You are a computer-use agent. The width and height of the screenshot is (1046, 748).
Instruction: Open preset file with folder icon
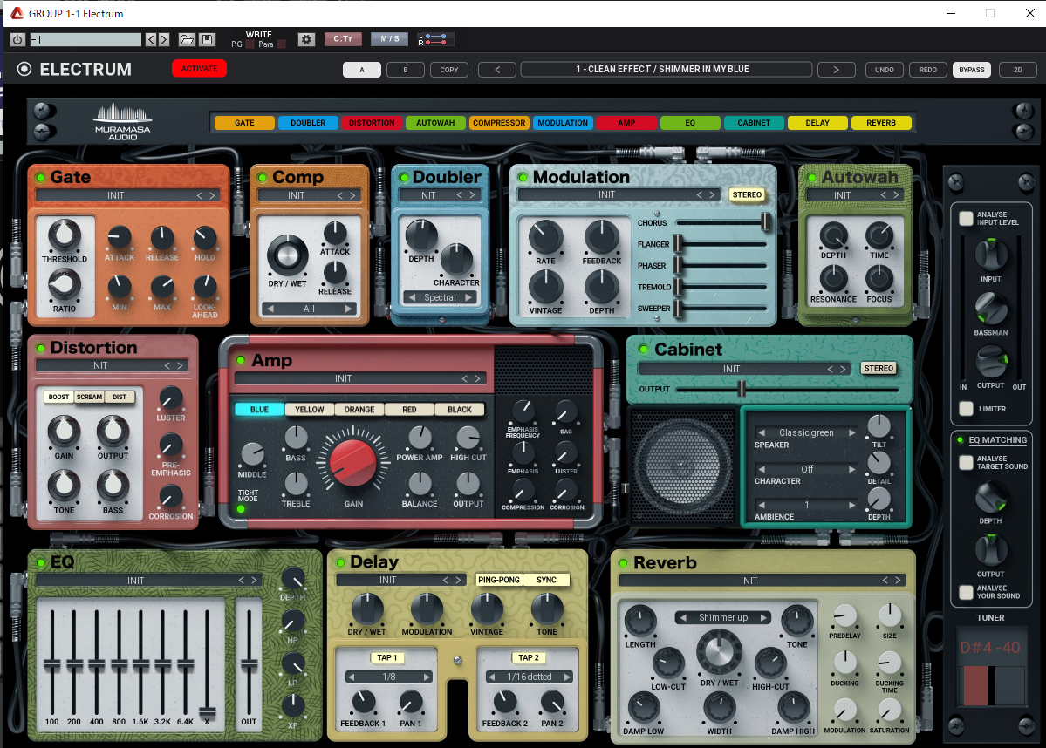click(x=188, y=40)
